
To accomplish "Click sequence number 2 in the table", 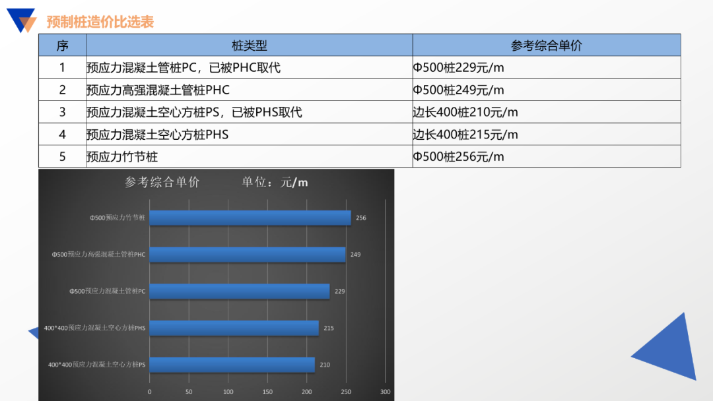I will pos(62,90).
